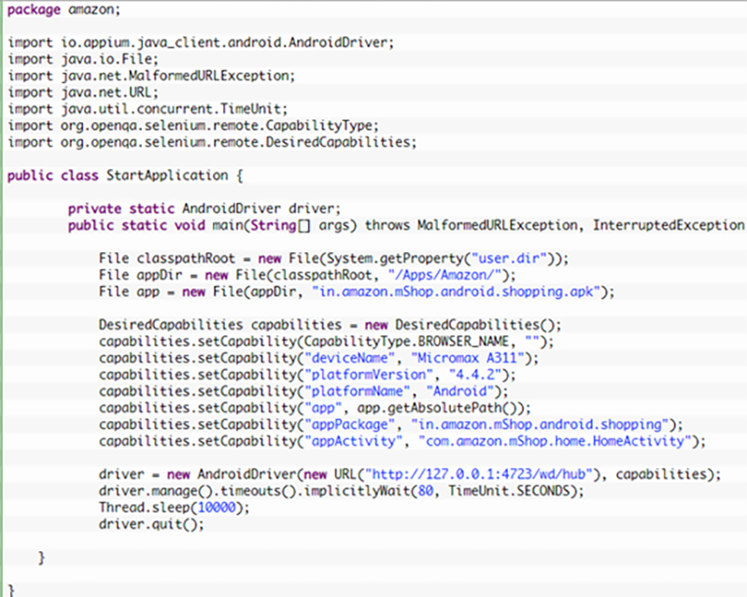The width and height of the screenshot is (747, 597).
Task: Click the AndroidDriver import statement
Action: click(x=201, y=42)
